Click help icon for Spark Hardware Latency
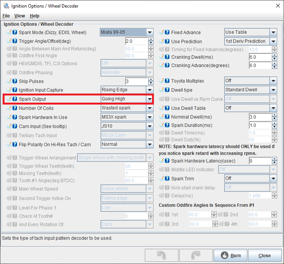 [x=167, y=161]
